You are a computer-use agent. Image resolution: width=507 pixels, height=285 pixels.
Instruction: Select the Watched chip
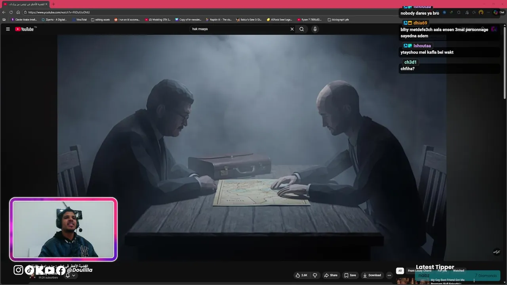tap(458, 271)
